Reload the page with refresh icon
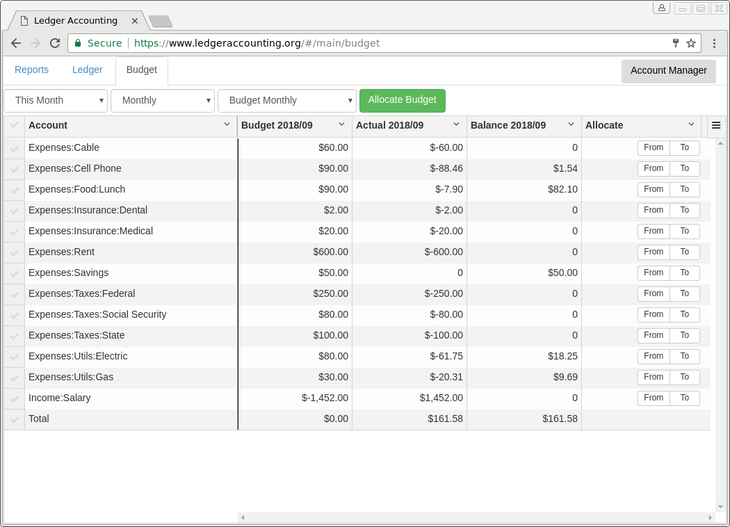 tap(55, 43)
